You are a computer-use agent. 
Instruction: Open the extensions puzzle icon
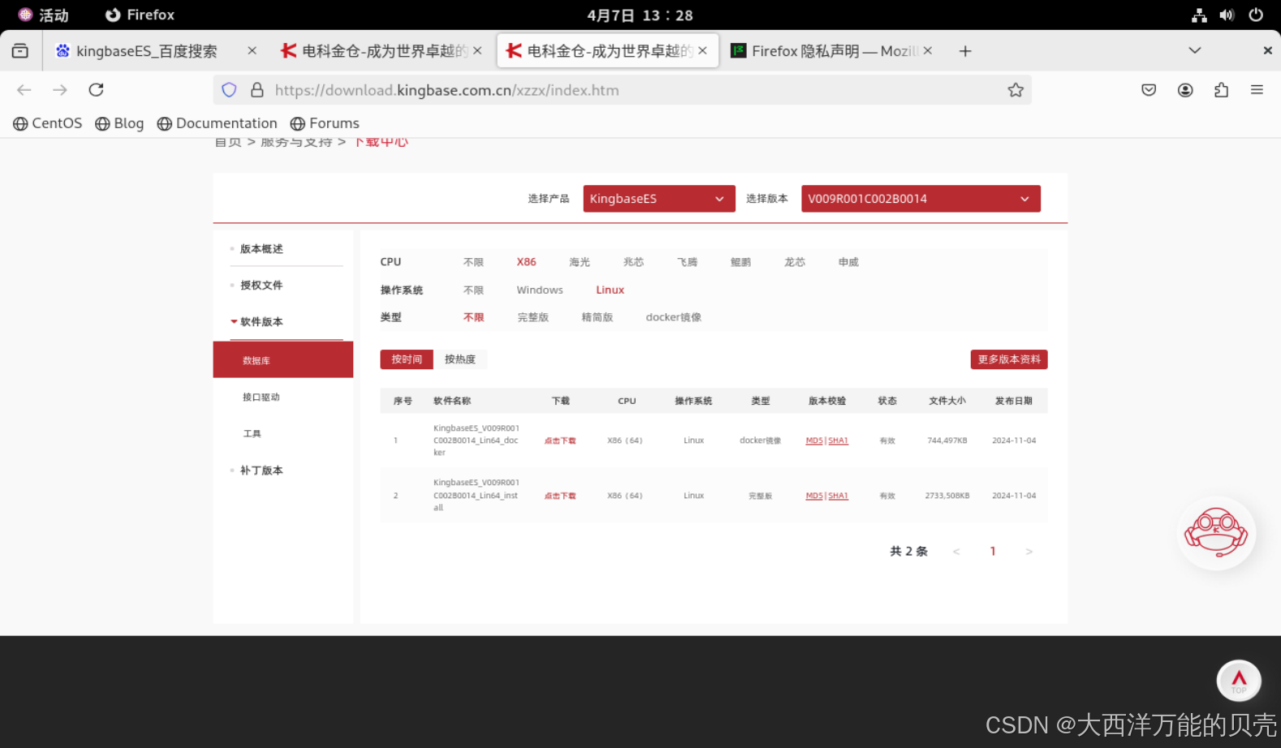[1221, 90]
